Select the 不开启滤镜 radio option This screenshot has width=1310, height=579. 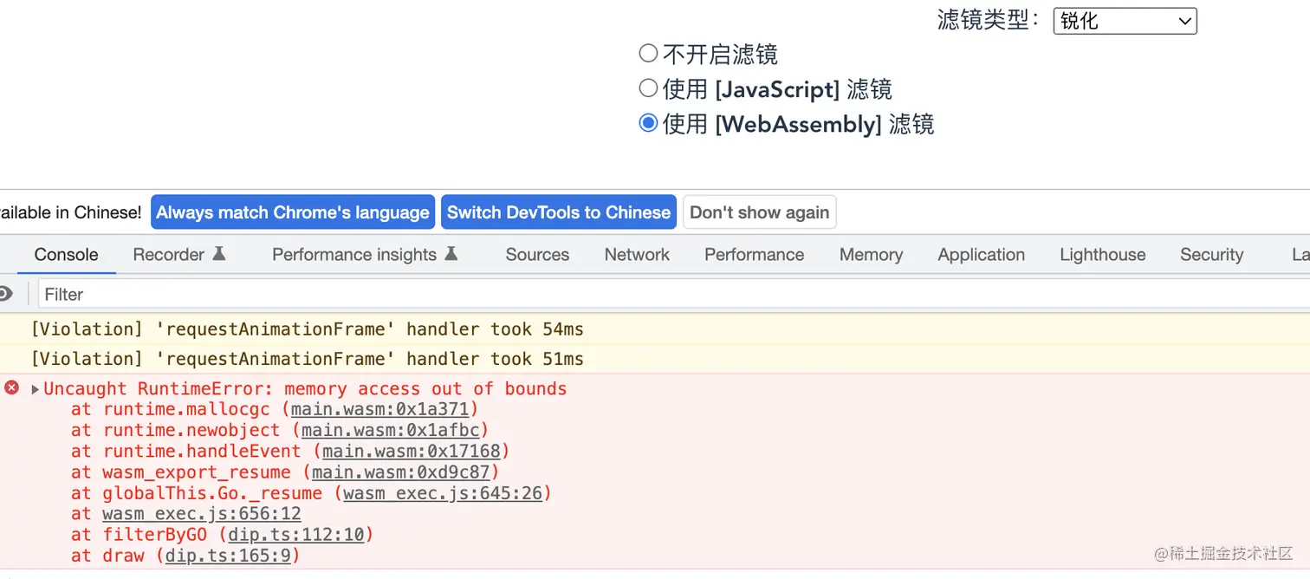tap(648, 54)
